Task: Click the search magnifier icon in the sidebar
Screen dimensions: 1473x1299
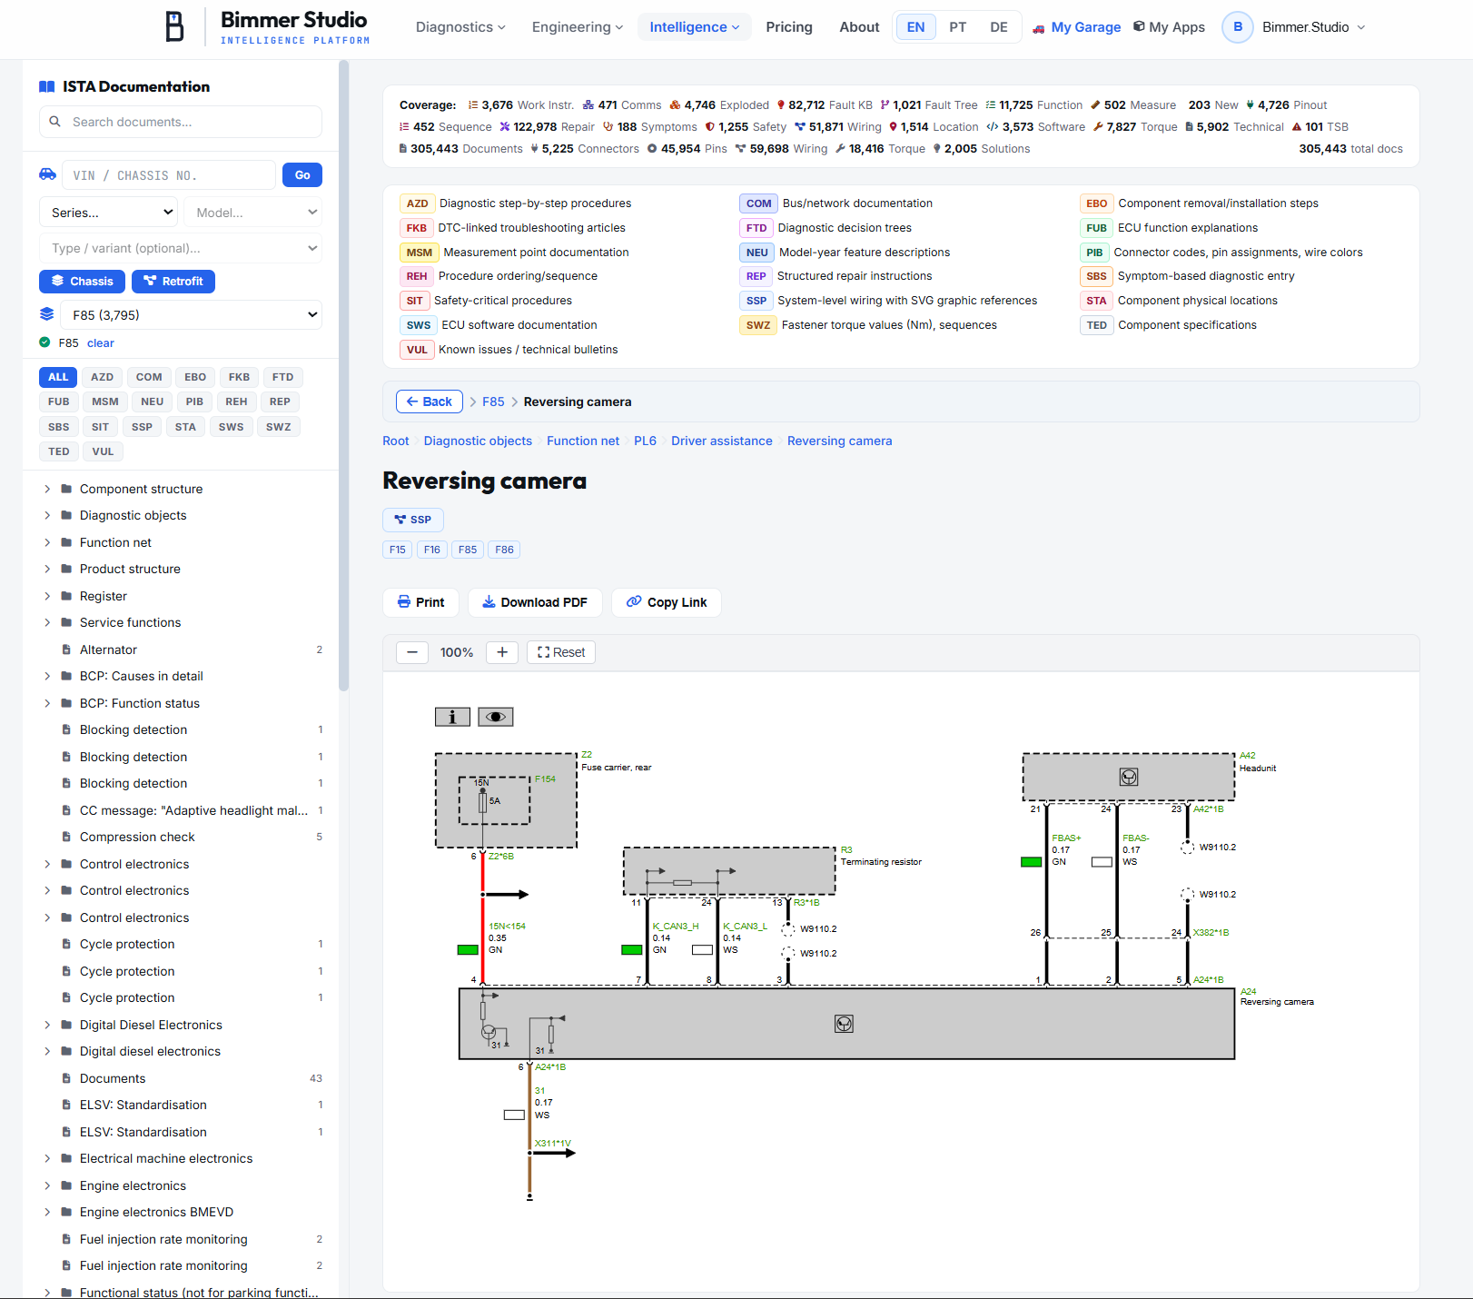Action: point(55,122)
